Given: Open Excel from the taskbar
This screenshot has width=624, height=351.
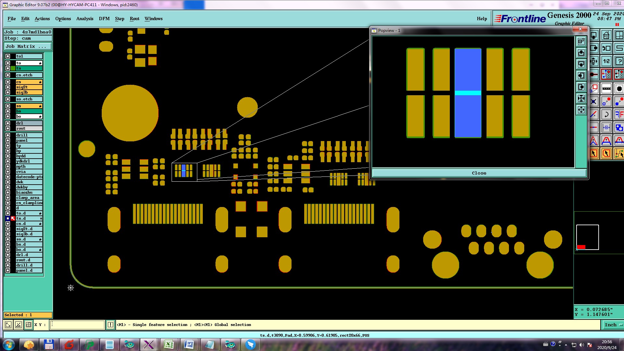Looking at the screenshot, I should pos(169,344).
